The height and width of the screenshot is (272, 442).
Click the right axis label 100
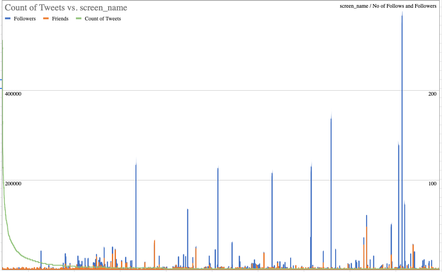pyautogui.click(x=432, y=184)
